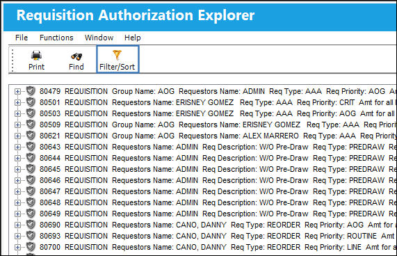Select row text '80479 REQUISITION'
This screenshot has width=397, height=256.
tap(74, 91)
